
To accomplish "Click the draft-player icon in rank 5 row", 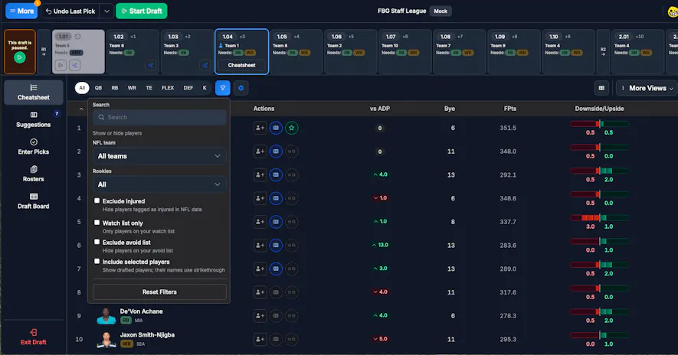I will (x=260, y=222).
